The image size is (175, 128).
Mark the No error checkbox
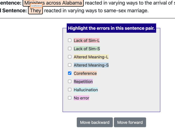click(x=70, y=97)
